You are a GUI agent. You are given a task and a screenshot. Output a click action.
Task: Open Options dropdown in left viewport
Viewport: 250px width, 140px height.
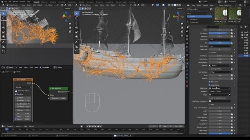click(68, 9)
